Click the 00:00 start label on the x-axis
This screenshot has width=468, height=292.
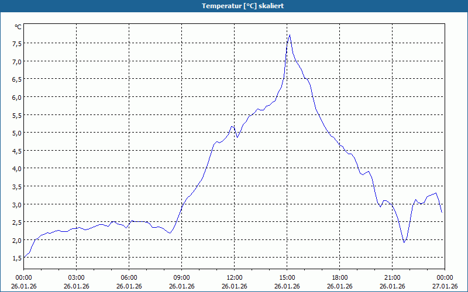23,278
